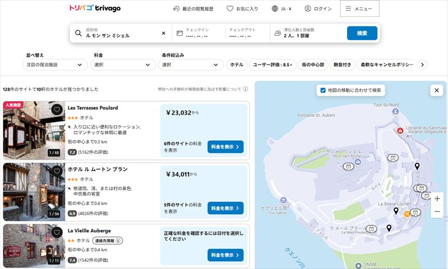Click the 人気施設 badge on first hotel
This screenshot has width=448, height=269.
[13, 105]
